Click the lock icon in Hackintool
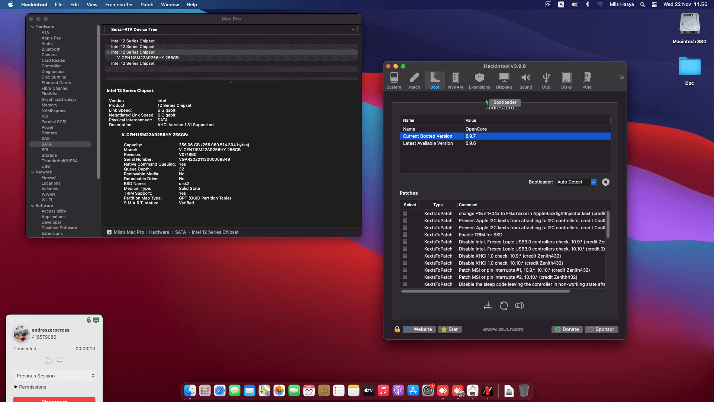The height and width of the screenshot is (402, 714). 397,329
